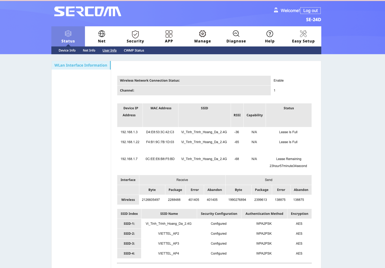Open the APP grid icon
Image resolution: width=385 pixels, height=268 pixels.
[x=169, y=34]
